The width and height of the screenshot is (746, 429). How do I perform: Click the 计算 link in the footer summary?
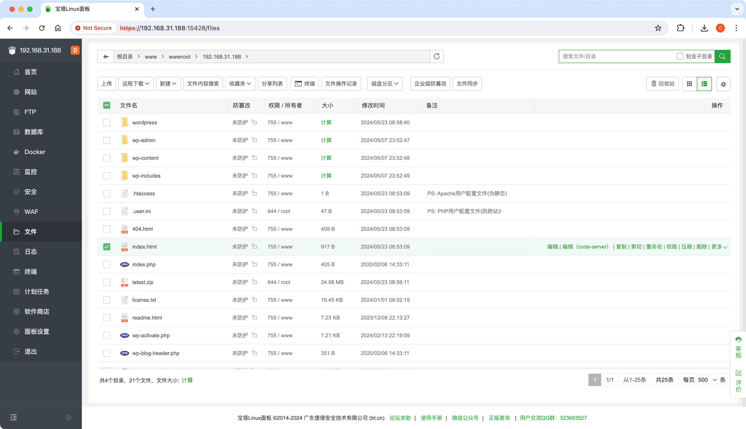pos(187,381)
